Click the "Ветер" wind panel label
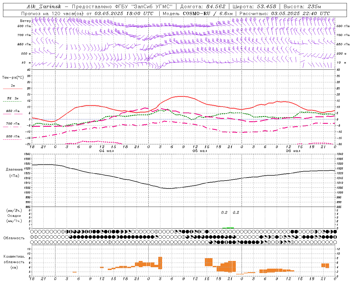The image size is (351, 281). click(x=25, y=21)
